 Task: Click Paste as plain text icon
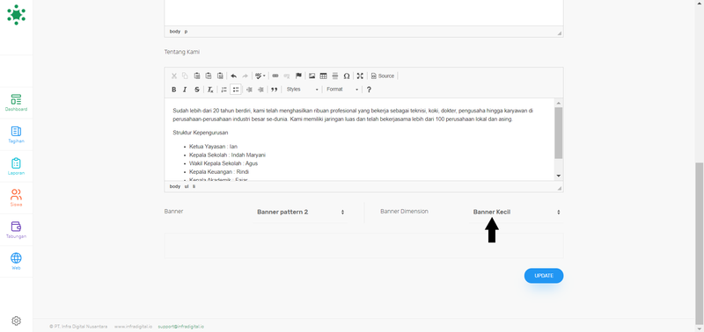pyautogui.click(x=209, y=76)
